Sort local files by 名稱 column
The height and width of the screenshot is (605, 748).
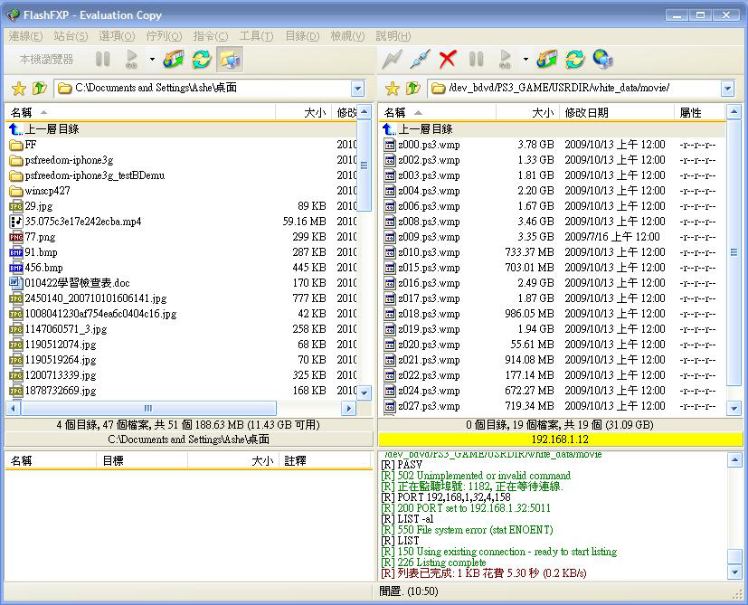click(x=140, y=113)
